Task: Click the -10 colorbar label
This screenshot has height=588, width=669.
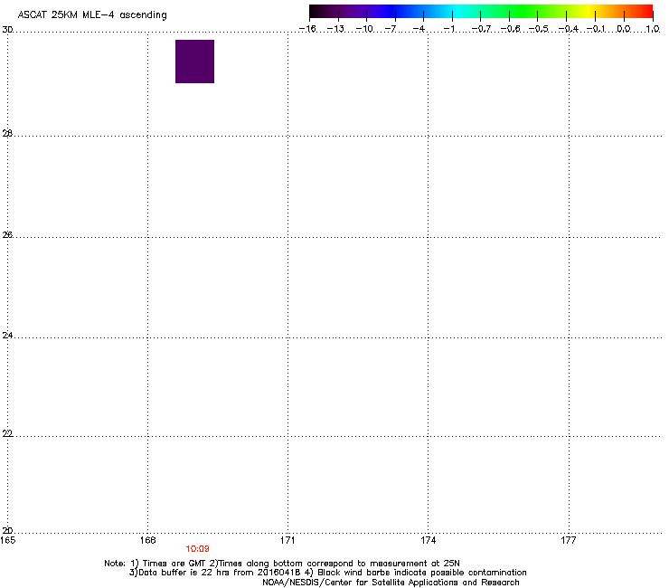Action: click(x=364, y=29)
